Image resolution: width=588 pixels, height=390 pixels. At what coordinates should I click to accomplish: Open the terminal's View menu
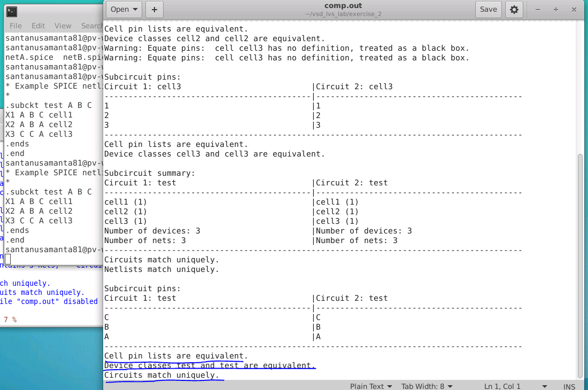tap(63, 26)
